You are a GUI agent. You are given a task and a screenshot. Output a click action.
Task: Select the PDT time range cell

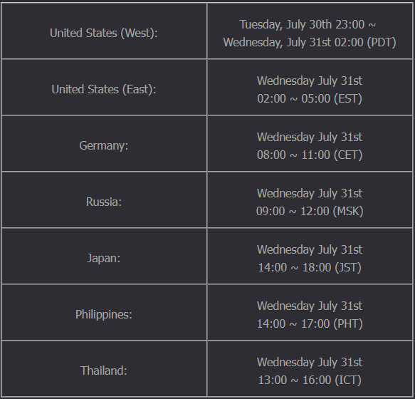[310, 31]
